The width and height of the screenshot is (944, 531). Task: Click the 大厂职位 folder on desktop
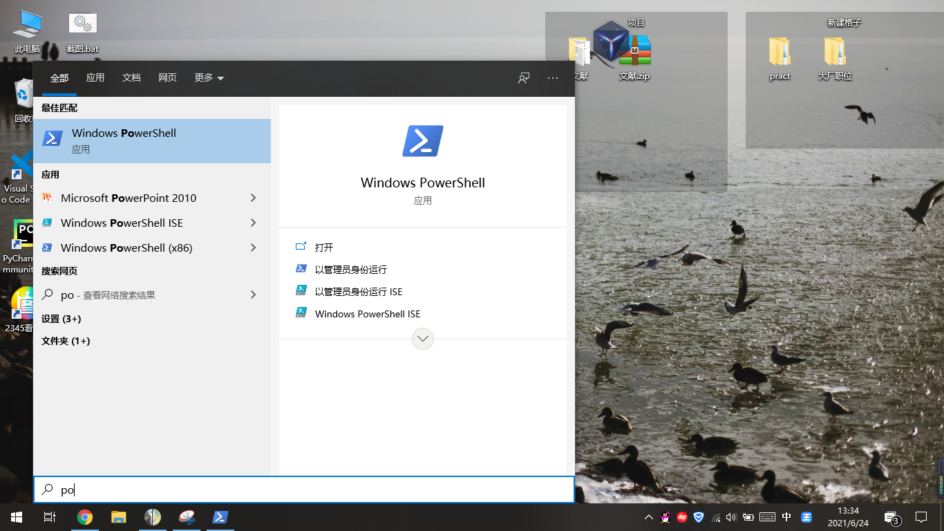[x=835, y=59]
